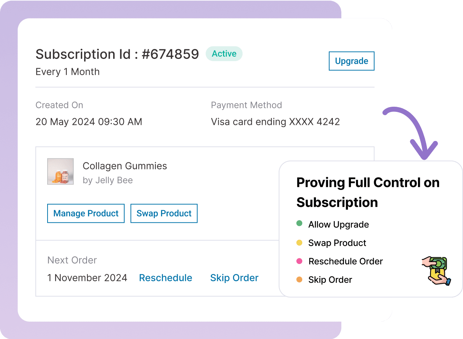Image resolution: width=463 pixels, height=339 pixels.
Task: Click the 1 November 2024 date
Action: tap(87, 278)
